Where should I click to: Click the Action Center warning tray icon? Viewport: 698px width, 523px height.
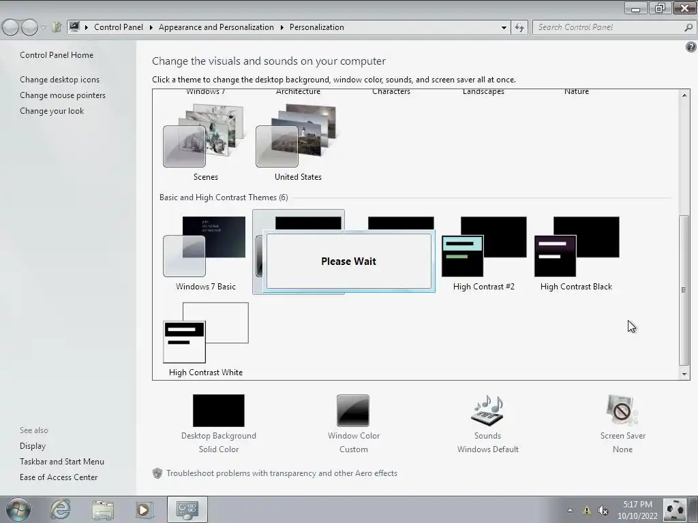[x=586, y=510]
